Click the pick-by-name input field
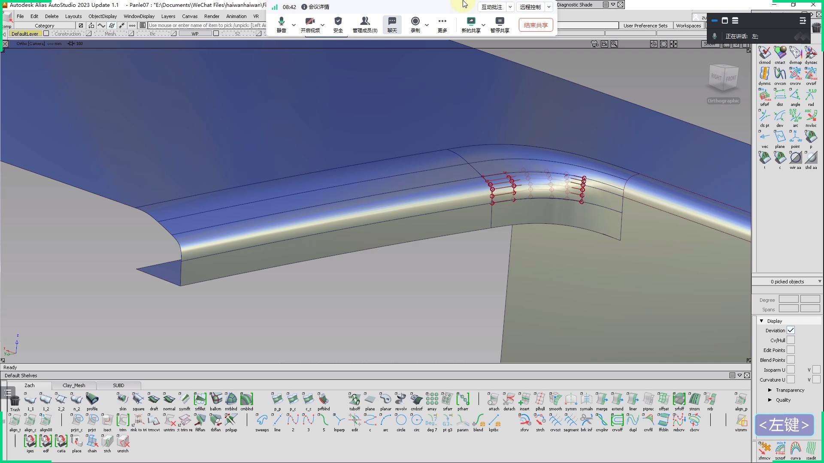The image size is (824, 463). click(x=206, y=25)
